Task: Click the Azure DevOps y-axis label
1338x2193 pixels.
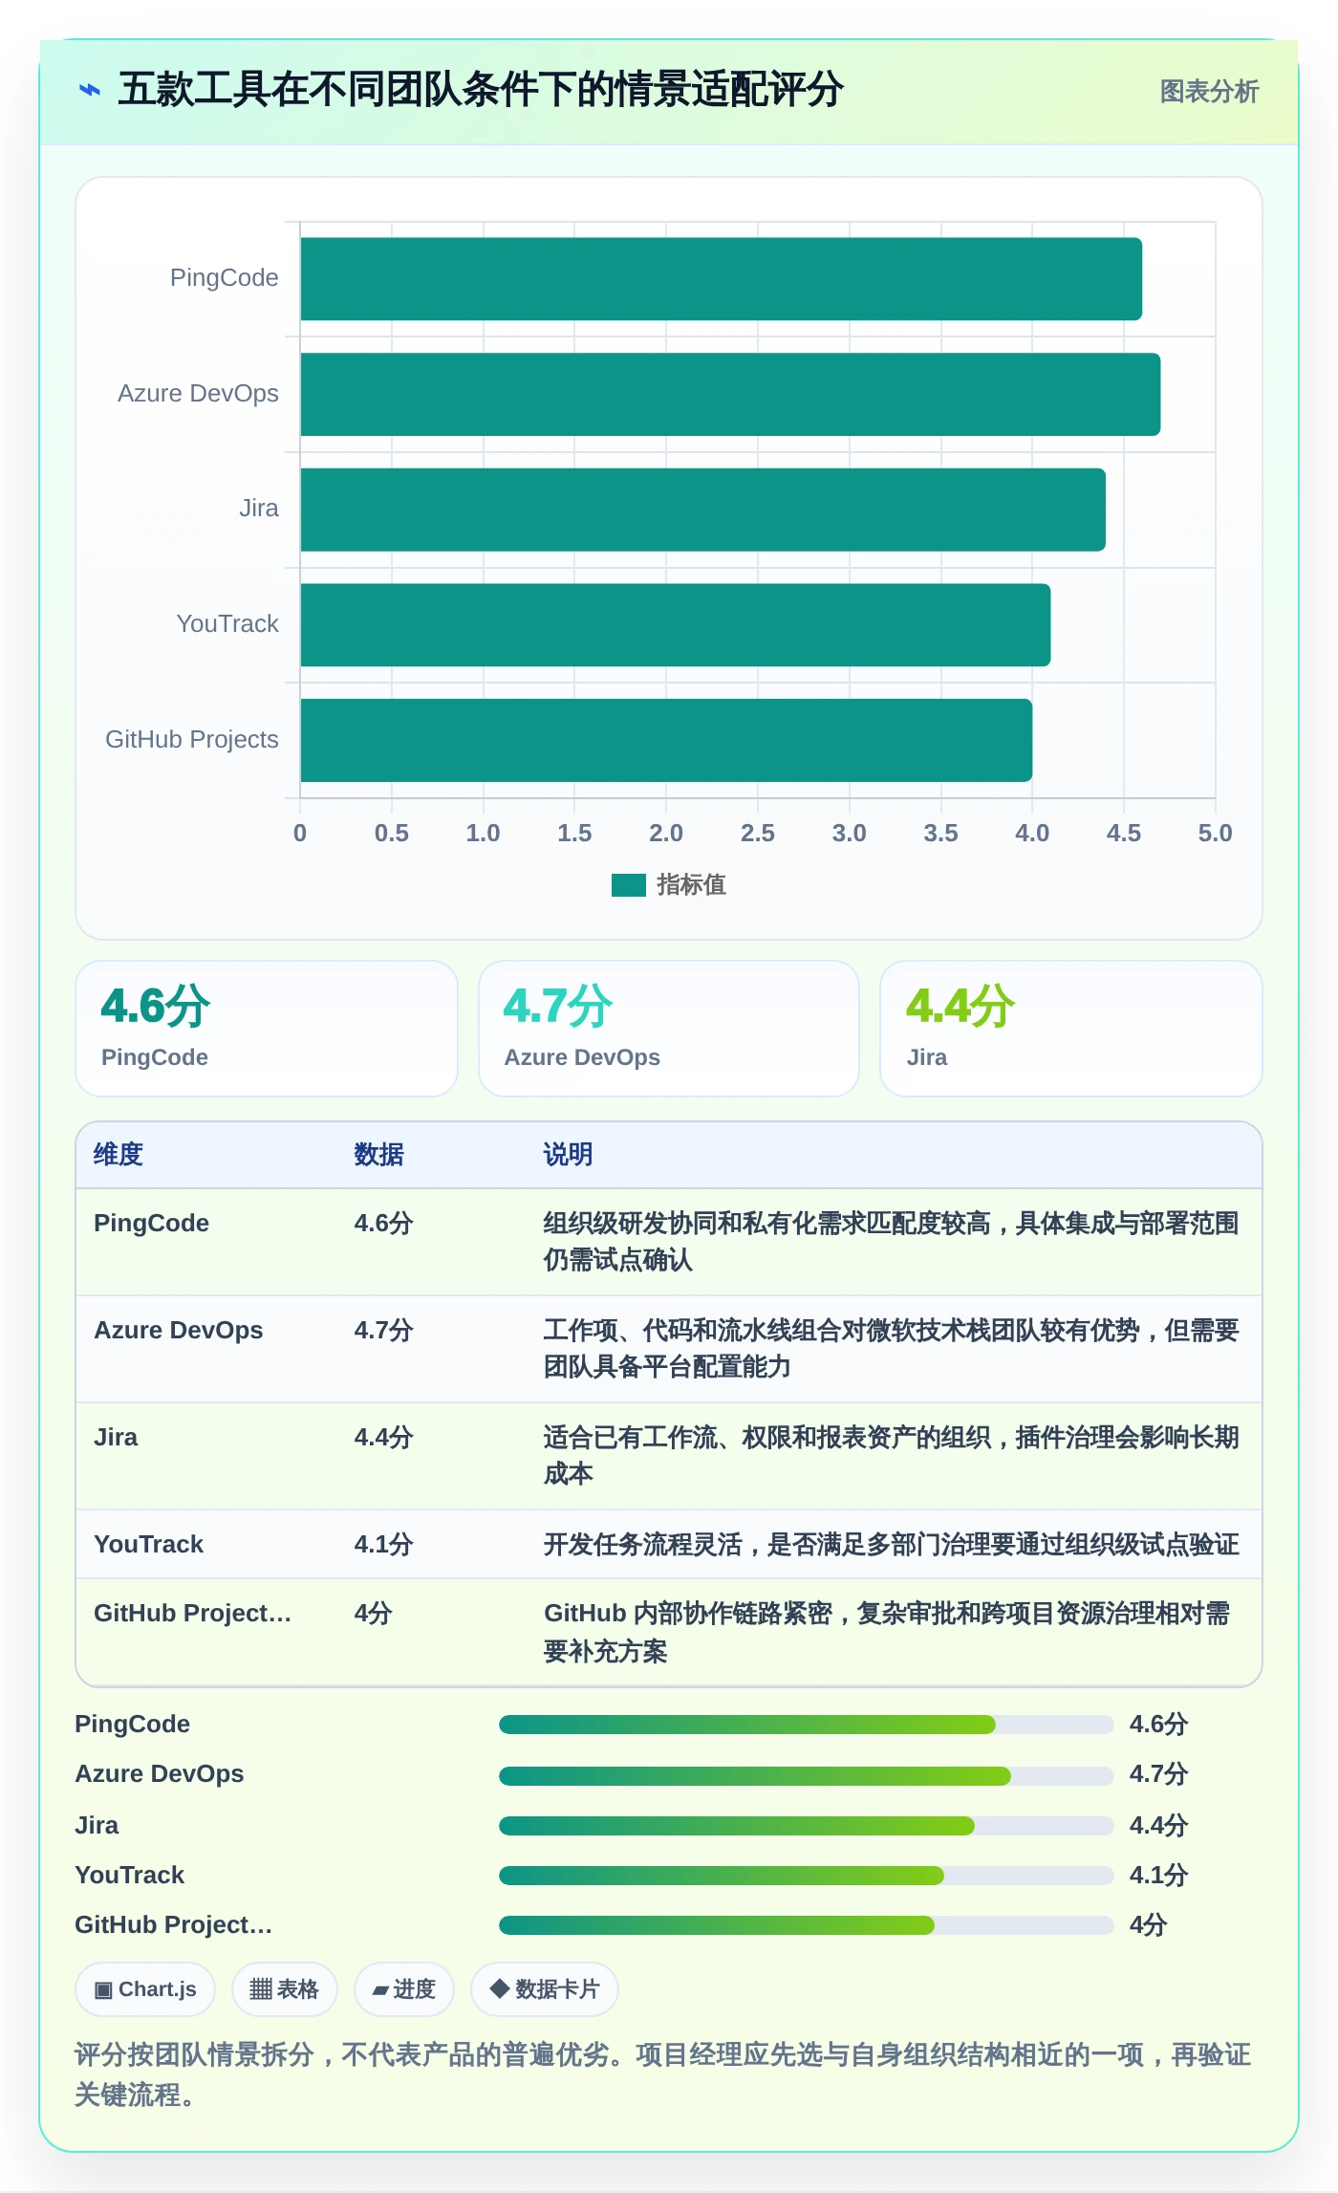Action: click(x=198, y=394)
